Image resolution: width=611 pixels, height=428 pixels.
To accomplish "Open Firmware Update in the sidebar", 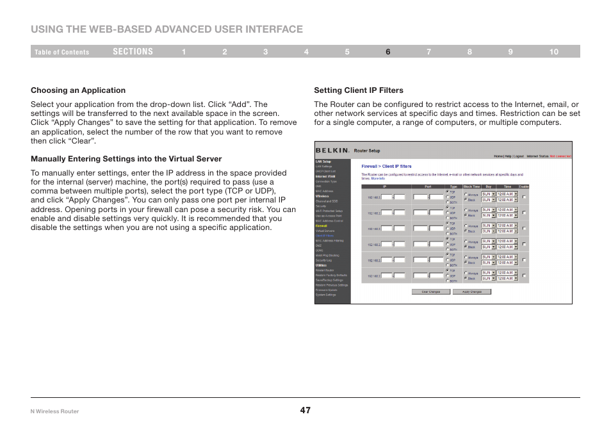I will 327,290.
